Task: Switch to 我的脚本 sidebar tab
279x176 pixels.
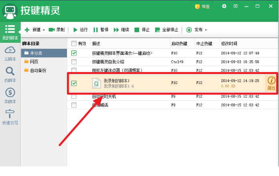Action: (x=10, y=32)
